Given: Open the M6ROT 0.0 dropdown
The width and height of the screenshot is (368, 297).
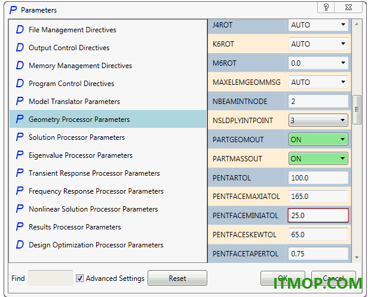Looking at the screenshot, I should coord(318,63).
